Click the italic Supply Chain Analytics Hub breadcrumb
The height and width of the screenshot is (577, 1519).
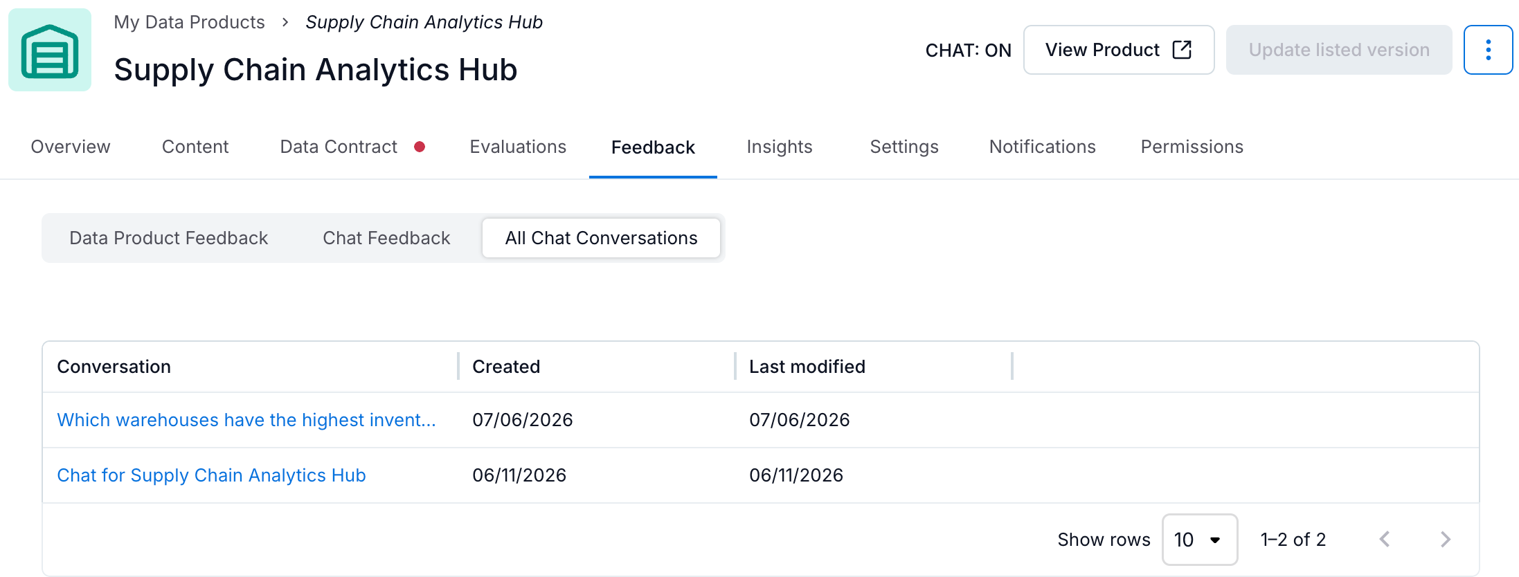coord(424,22)
